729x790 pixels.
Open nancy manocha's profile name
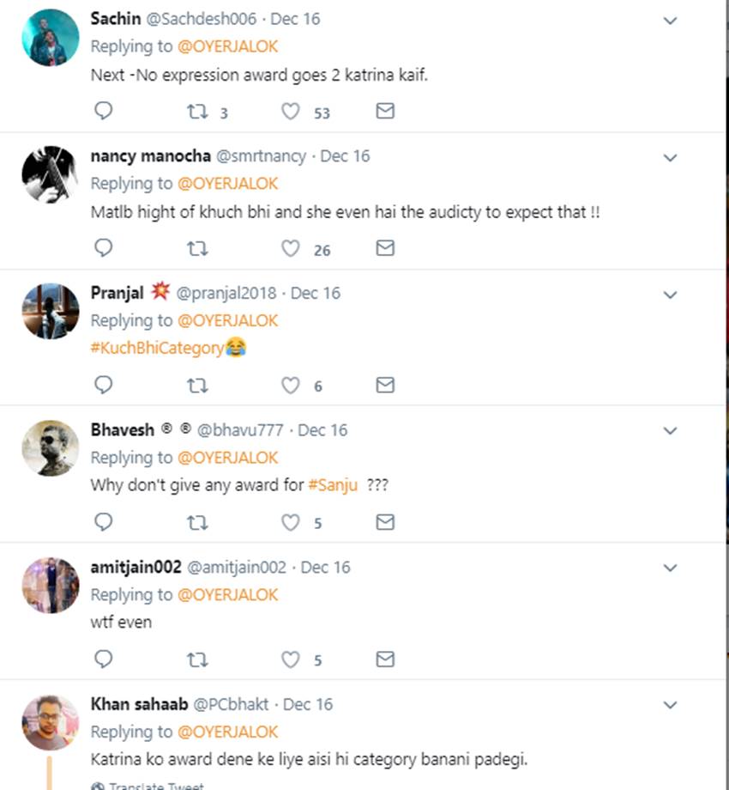tap(149, 155)
